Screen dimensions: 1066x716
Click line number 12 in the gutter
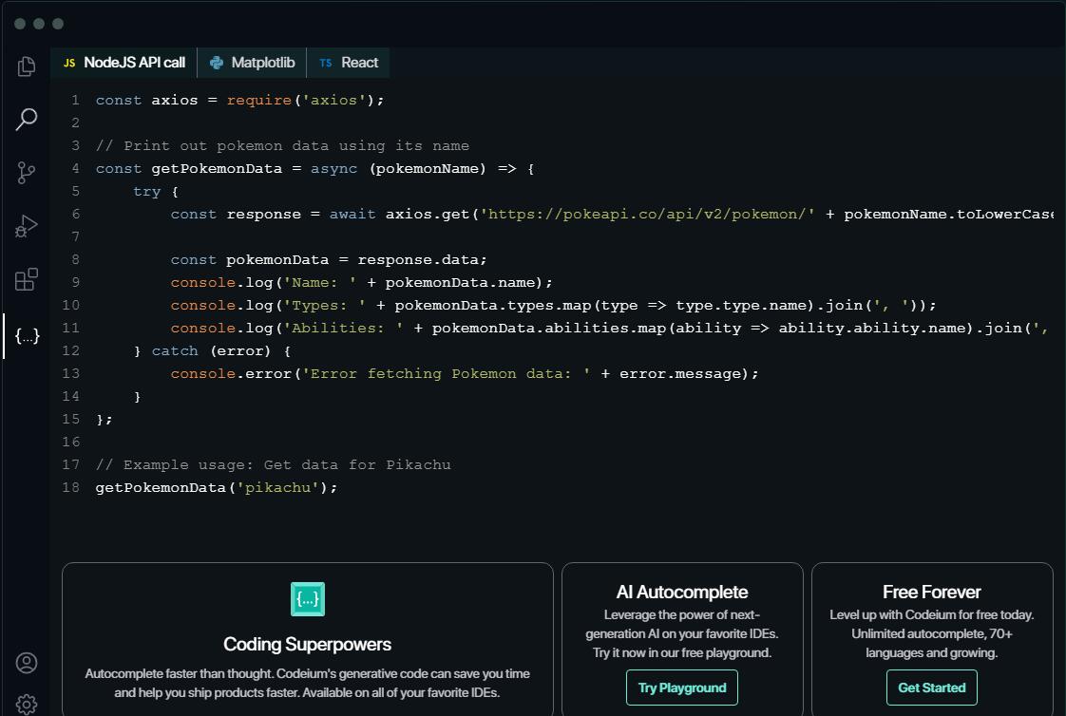click(x=70, y=350)
